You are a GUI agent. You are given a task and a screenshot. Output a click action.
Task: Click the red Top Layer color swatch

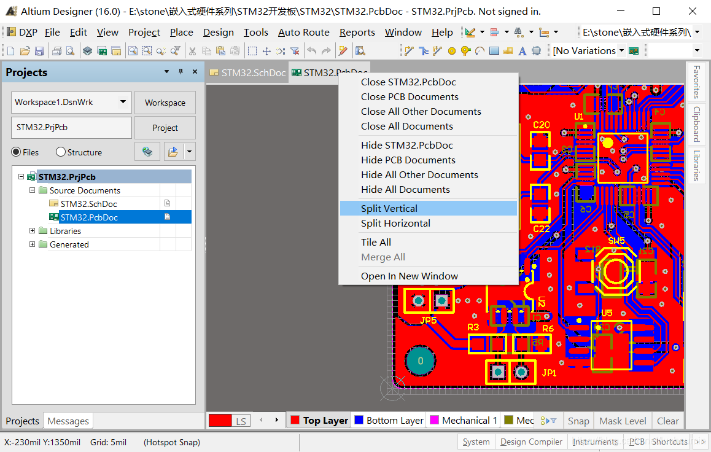[295, 420]
